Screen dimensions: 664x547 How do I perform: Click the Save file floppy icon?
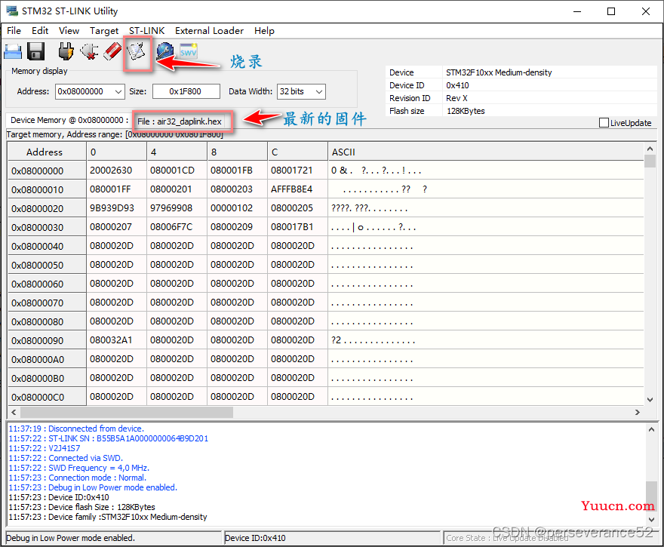(x=36, y=51)
